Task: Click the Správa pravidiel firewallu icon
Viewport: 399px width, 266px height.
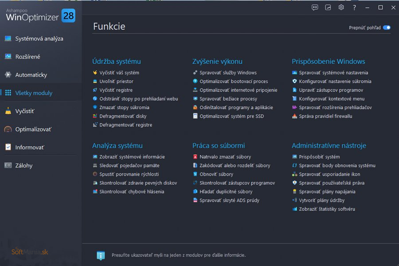Action: tap(294, 116)
